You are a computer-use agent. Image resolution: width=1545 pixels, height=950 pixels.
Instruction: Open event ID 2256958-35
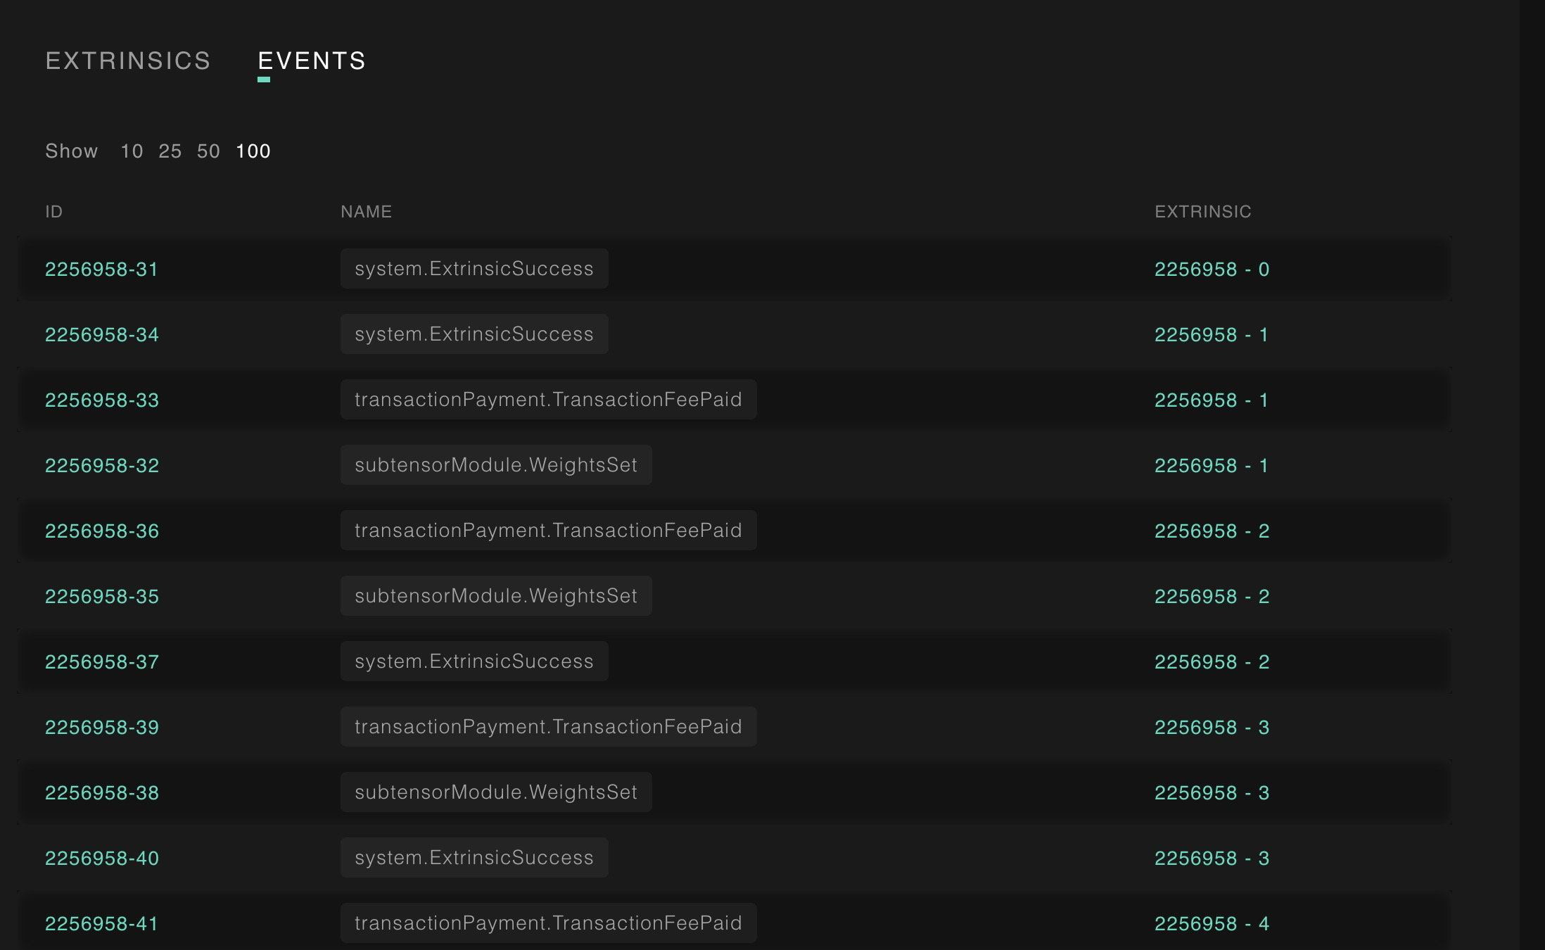point(102,597)
